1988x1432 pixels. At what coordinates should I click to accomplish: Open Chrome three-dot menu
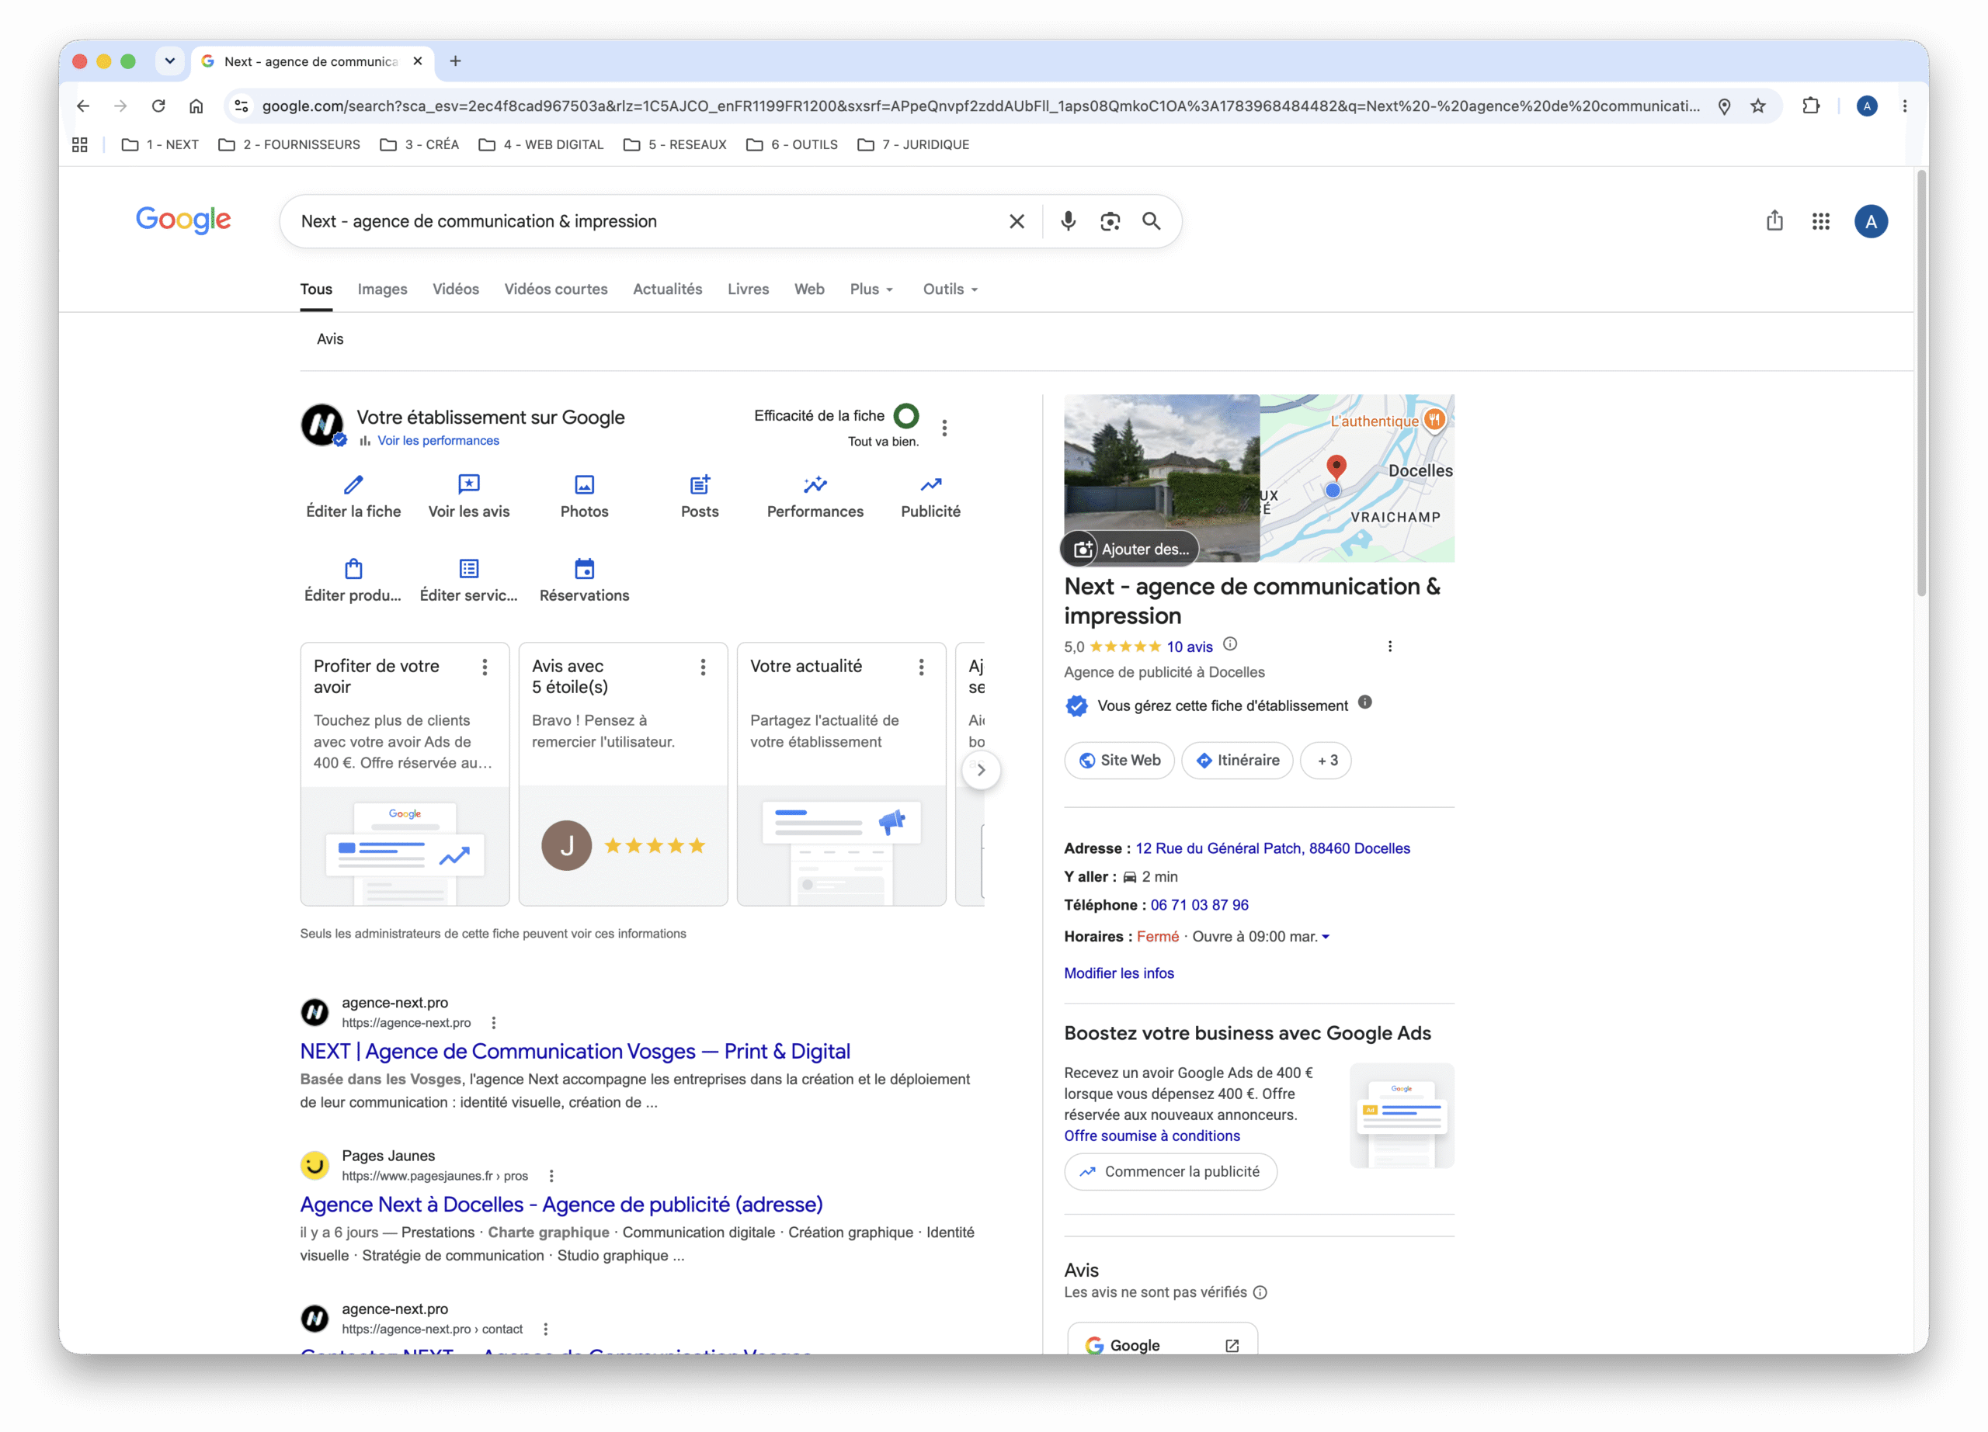pyautogui.click(x=1905, y=106)
